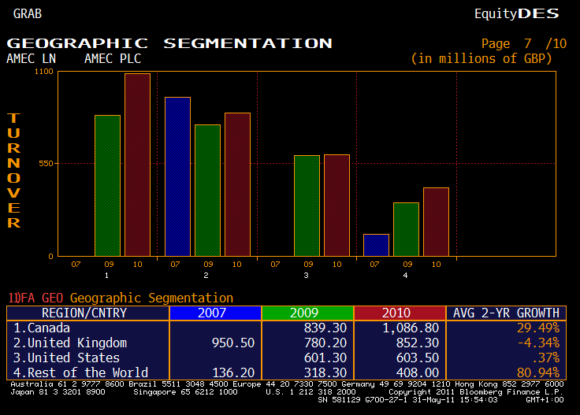This screenshot has height=415, width=580.
Task: Click the REGION/CNTRY column header
Action: click(x=88, y=313)
